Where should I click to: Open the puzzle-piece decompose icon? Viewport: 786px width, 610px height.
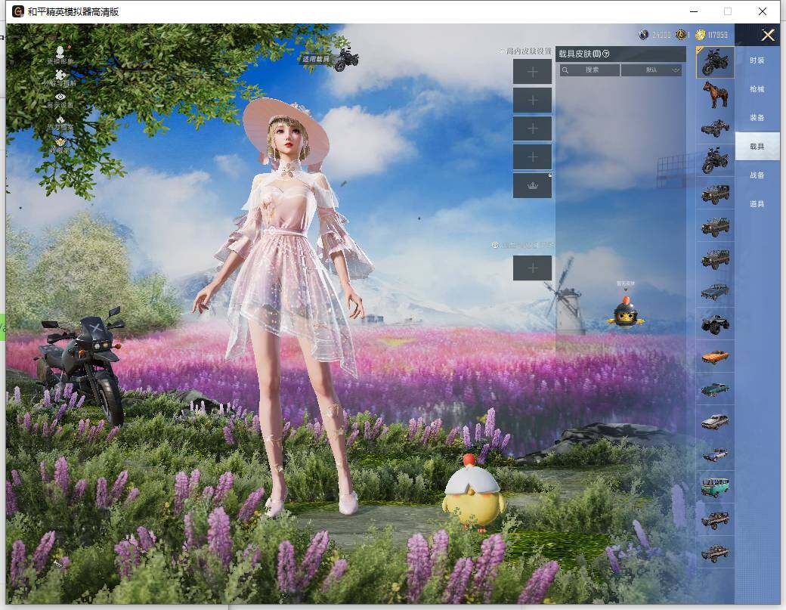tap(60, 76)
